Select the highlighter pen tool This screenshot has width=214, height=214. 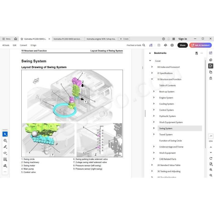(x=5, y=147)
